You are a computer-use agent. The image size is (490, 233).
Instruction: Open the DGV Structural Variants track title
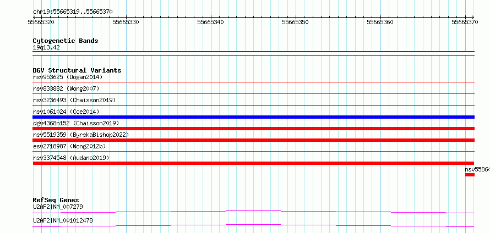(77, 70)
